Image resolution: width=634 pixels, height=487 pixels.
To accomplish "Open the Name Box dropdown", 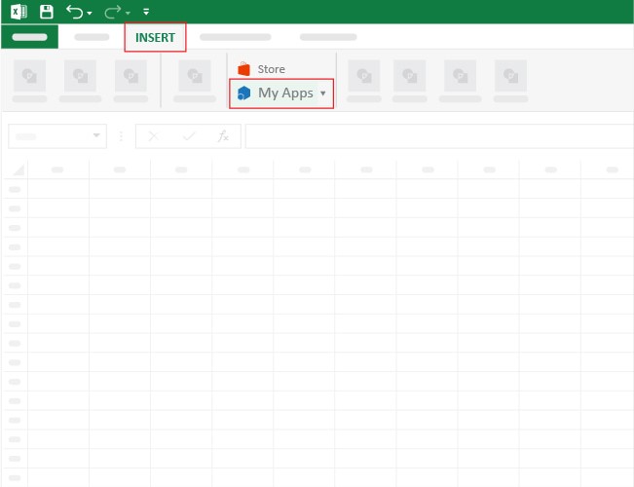I will pyautogui.click(x=96, y=135).
